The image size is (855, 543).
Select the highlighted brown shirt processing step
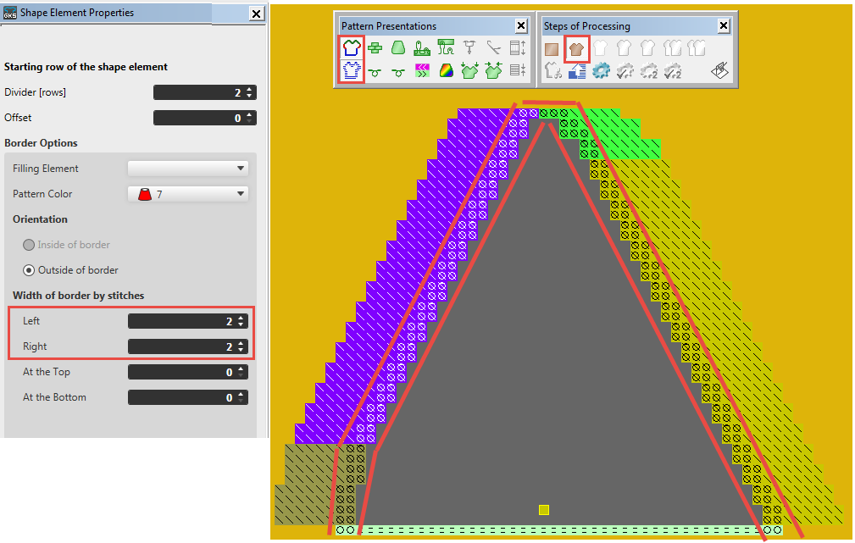click(x=577, y=48)
